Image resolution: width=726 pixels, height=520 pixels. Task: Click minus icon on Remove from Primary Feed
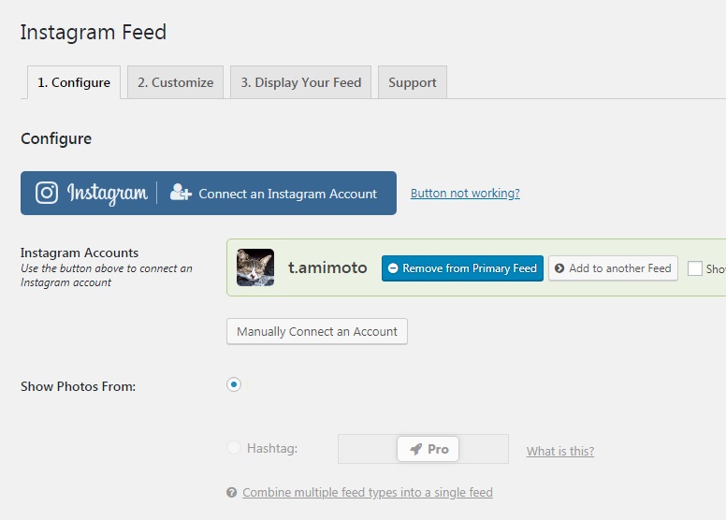click(393, 268)
